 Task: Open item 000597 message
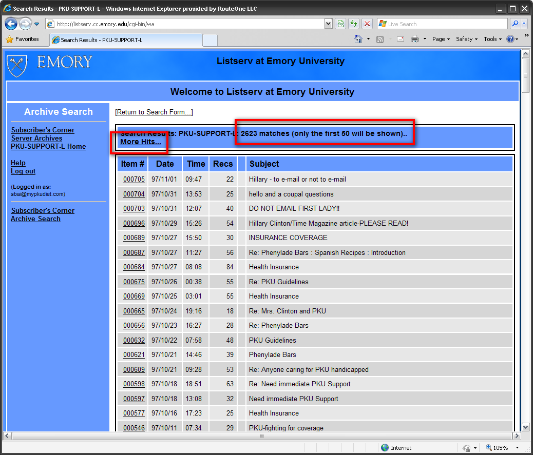[x=134, y=399]
